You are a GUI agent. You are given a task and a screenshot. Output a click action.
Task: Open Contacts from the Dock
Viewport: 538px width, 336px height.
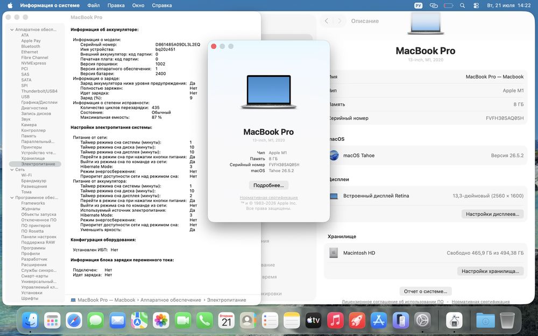[x=248, y=321]
